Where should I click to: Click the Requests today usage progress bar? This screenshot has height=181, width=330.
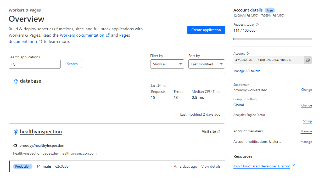[272, 39]
